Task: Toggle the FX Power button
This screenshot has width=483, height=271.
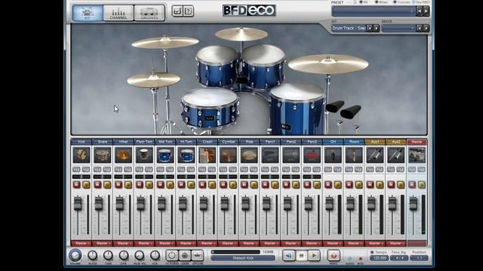Action: (x=172, y=255)
